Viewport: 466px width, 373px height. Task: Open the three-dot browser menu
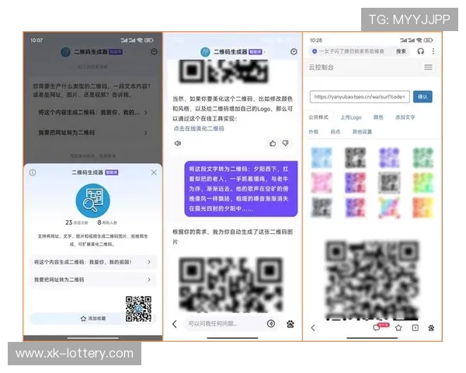click(x=433, y=51)
